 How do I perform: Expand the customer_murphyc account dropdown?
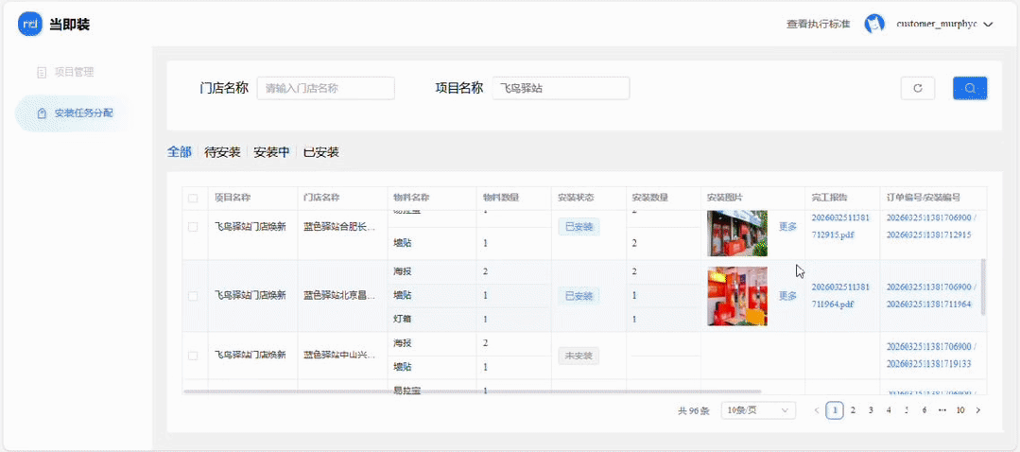[988, 25]
